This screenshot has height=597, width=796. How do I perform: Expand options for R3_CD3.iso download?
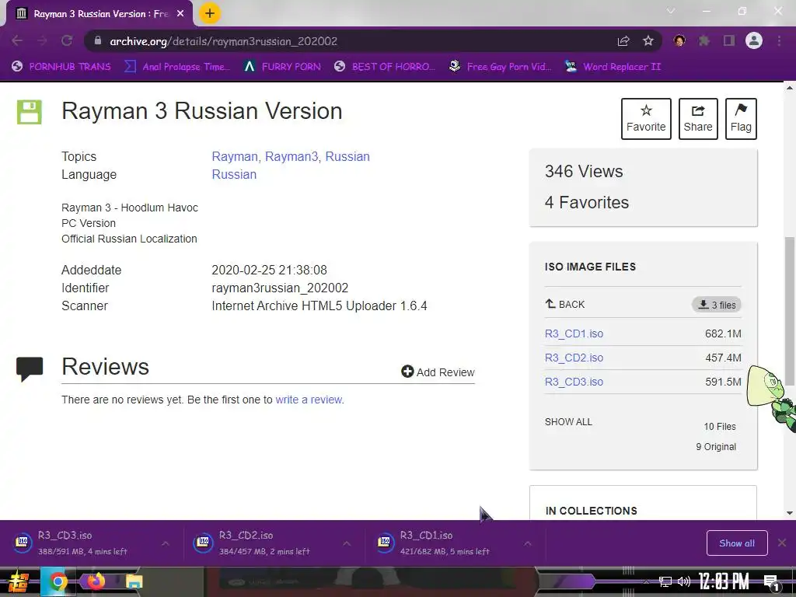point(166,543)
